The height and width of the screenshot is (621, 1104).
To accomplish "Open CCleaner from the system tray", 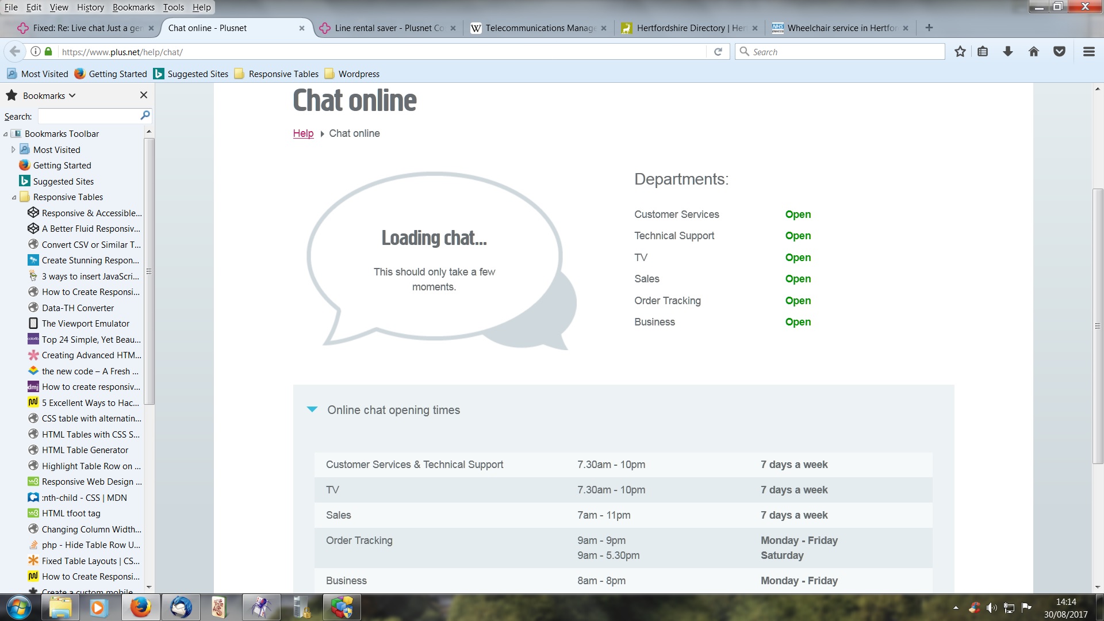I will (976, 607).
